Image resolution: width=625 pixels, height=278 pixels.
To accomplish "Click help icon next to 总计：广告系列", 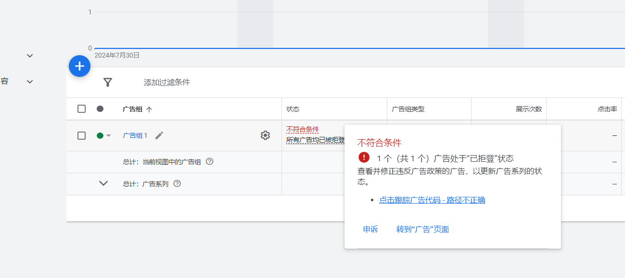I will (x=177, y=183).
